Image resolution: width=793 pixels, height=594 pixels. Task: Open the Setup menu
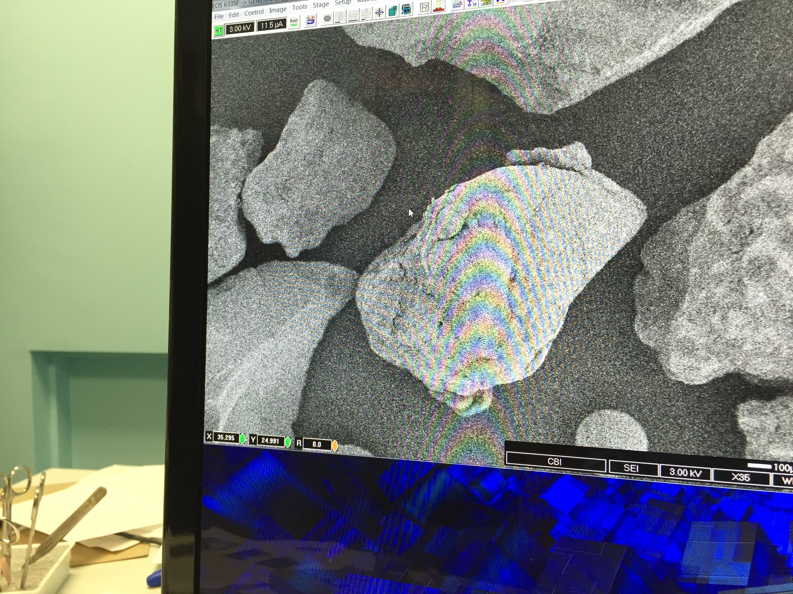(x=343, y=3)
